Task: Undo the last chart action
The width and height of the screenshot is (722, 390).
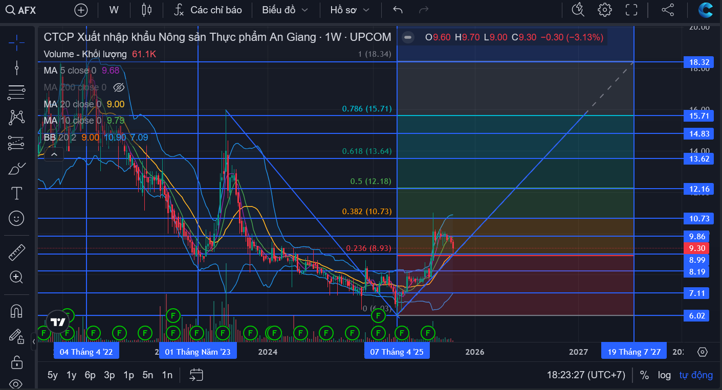Action: coord(398,10)
